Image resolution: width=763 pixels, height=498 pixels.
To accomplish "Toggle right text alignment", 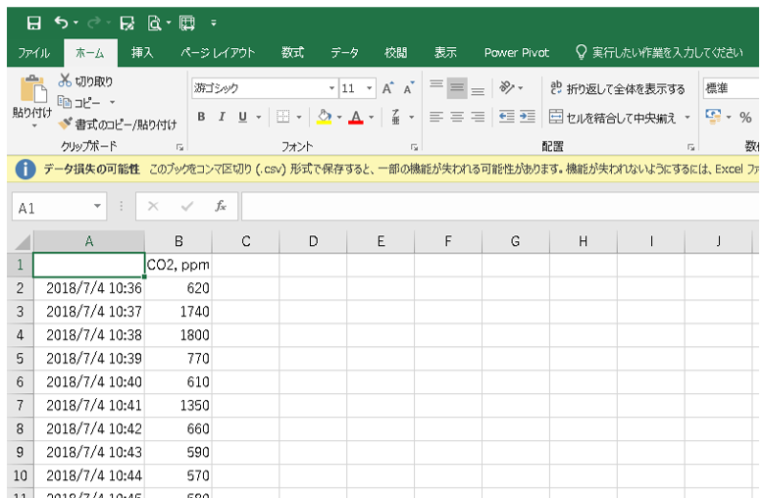I will (478, 117).
